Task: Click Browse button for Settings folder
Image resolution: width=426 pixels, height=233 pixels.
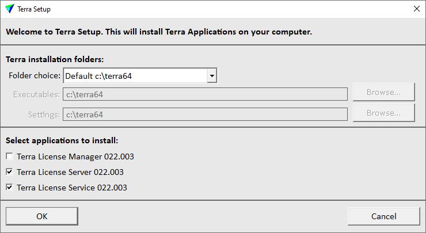Action: [383, 113]
